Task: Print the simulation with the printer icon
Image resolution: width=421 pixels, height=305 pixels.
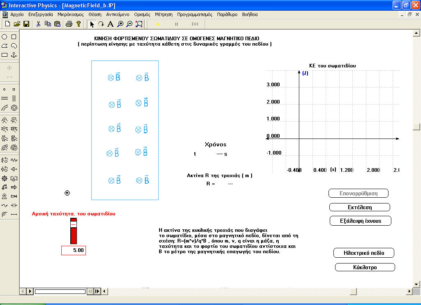Action: 69,24
